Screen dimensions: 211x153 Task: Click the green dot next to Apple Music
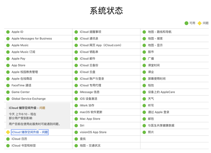(8, 45)
